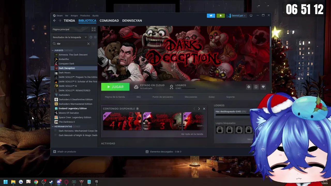Clear the library search text
The width and height of the screenshot is (331, 186).
(x=88, y=44)
